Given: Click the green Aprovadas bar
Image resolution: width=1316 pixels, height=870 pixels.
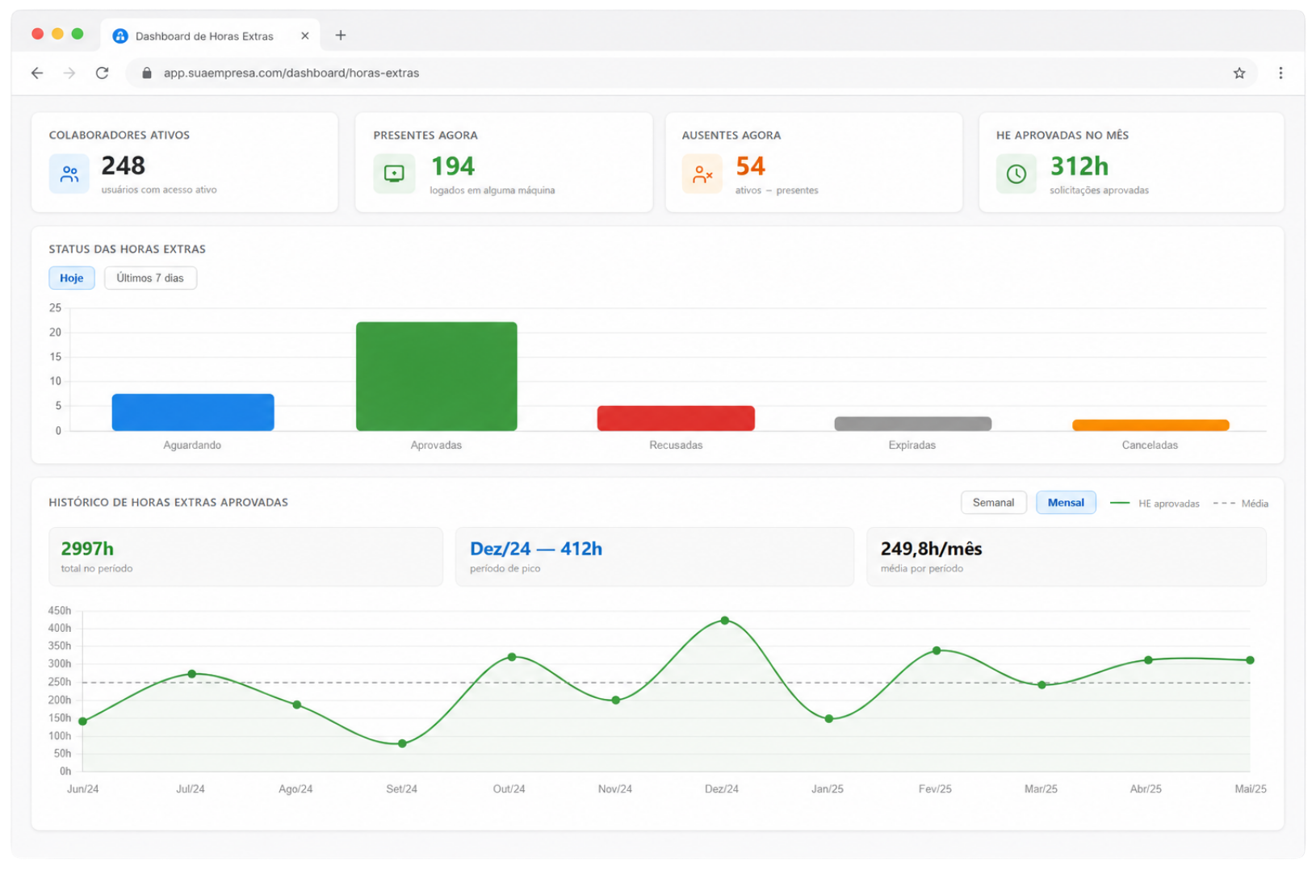Looking at the screenshot, I should pyautogui.click(x=437, y=376).
